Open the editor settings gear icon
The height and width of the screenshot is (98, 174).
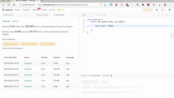(x=167, y=15)
